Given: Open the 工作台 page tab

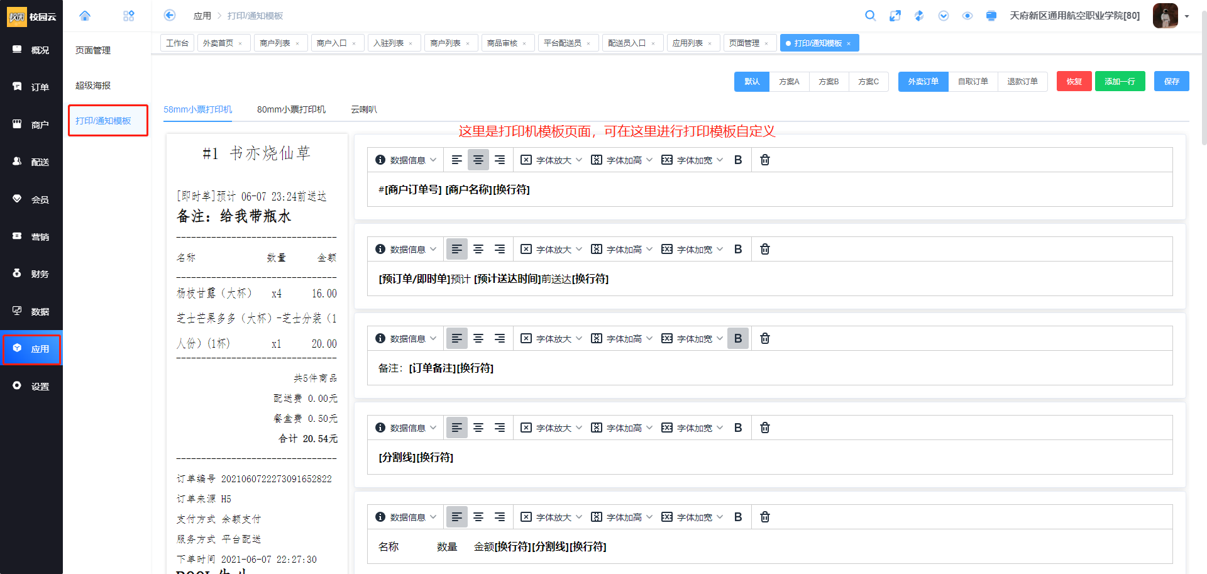Looking at the screenshot, I should click(x=177, y=43).
